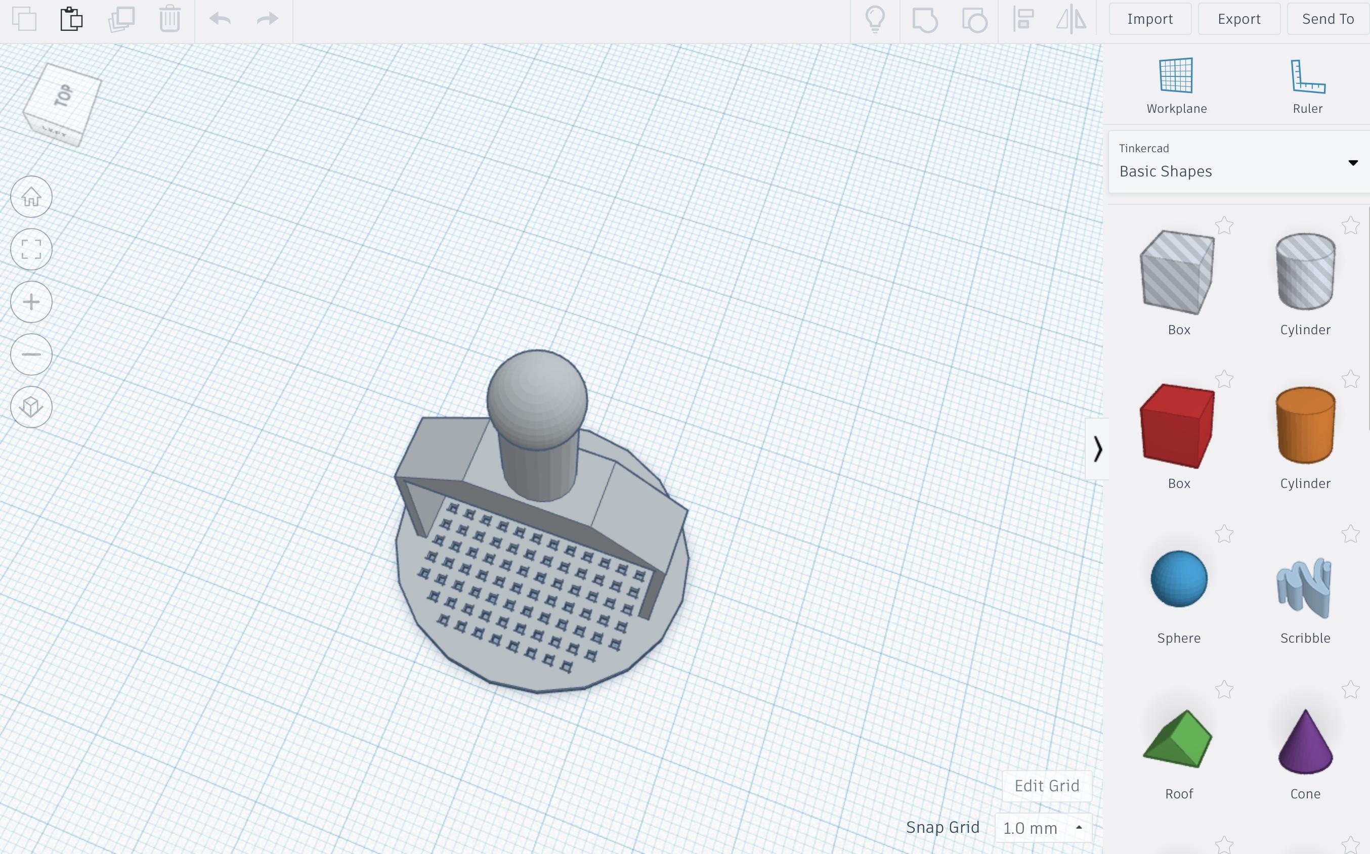Click the Duplicate and repeat icon
The width and height of the screenshot is (1370, 854).
[x=121, y=19]
